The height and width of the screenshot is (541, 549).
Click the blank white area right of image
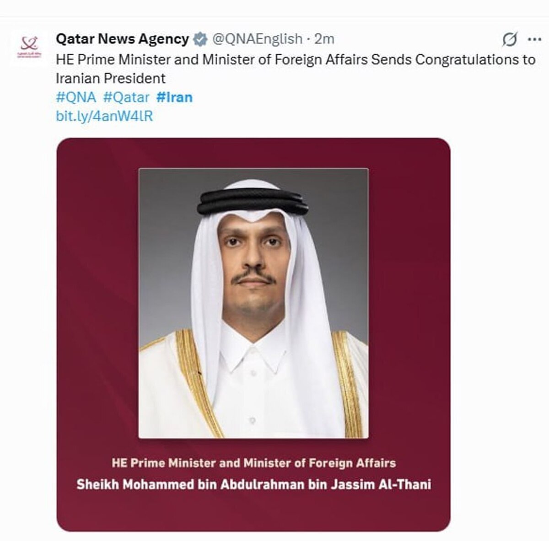coord(499,320)
